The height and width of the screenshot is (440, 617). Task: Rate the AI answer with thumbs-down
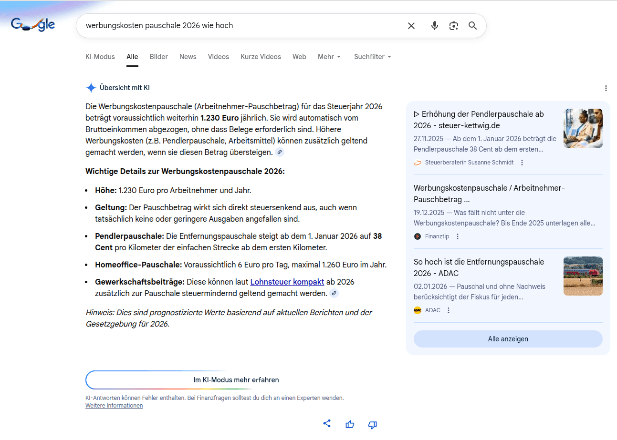pyautogui.click(x=372, y=425)
